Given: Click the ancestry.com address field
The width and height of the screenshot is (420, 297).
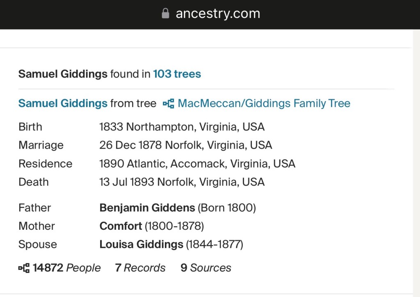Looking at the screenshot, I should click(x=218, y=14).
